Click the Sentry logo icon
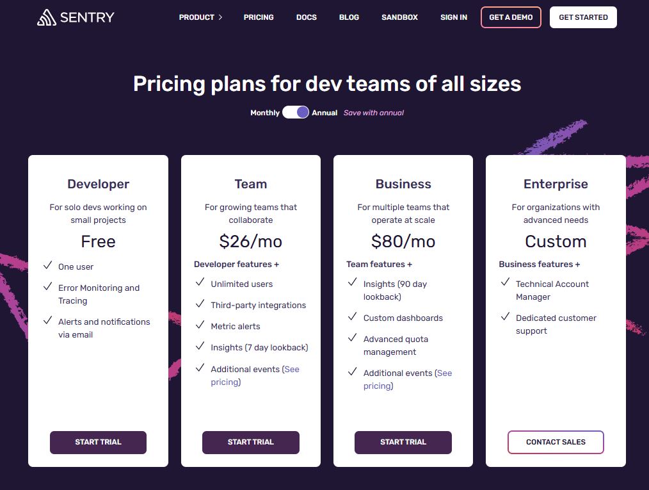This screenshot has height=490, width=649. (x=47, y=17)
